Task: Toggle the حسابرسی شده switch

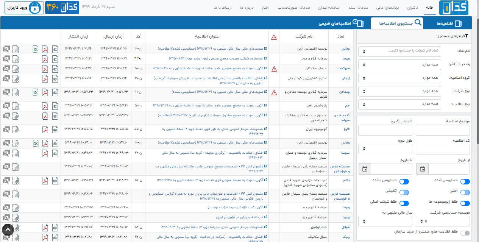Action: coord(465,182)
